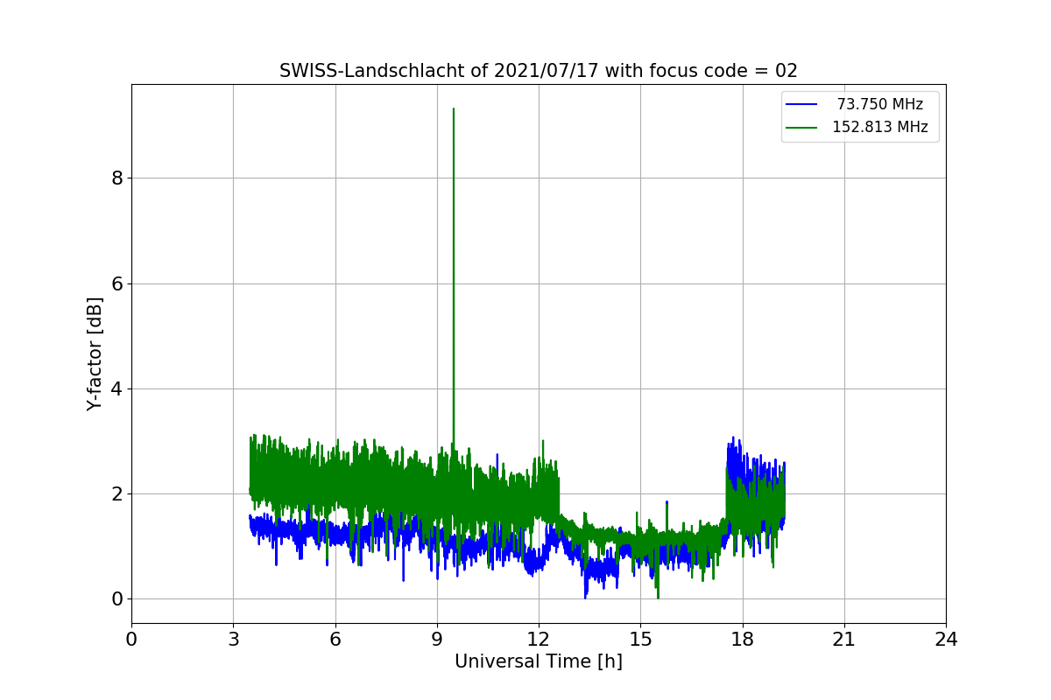
Task: Click y-axis tick label '8'
Action: (x=116, y=178)
